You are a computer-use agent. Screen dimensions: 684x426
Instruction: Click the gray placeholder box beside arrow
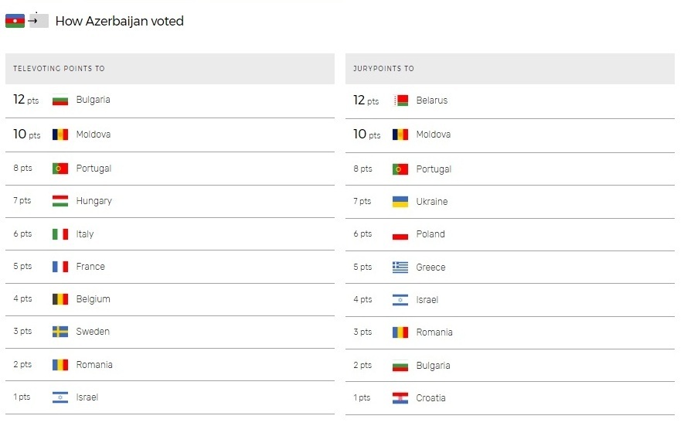coord(39,21)
